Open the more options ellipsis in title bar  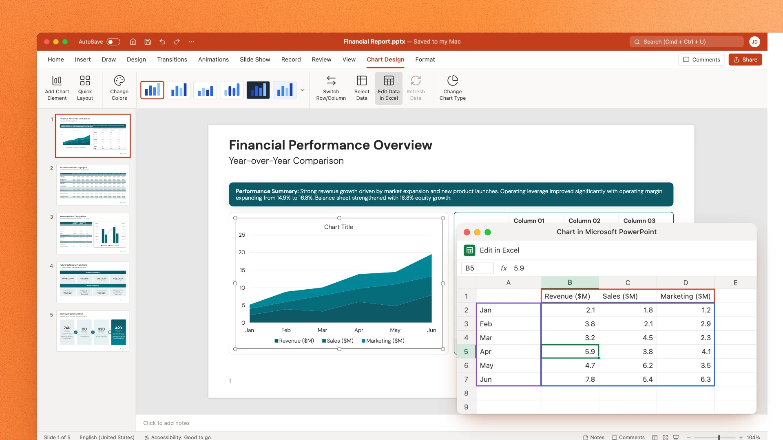(x=192, y=42)
